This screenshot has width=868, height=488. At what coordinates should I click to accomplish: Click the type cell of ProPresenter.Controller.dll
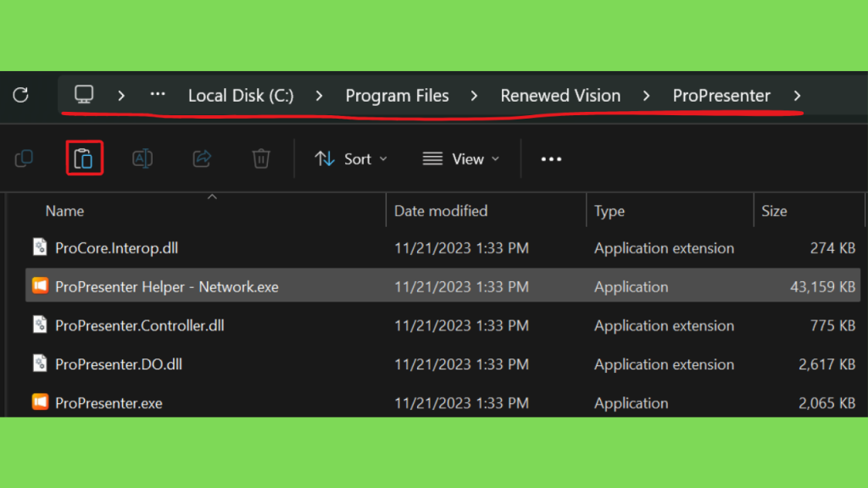665,325
